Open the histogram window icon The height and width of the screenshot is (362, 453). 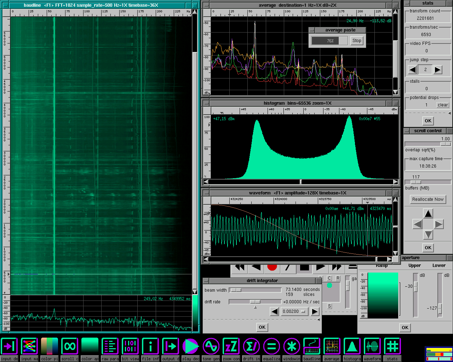(x=352, y=346)
